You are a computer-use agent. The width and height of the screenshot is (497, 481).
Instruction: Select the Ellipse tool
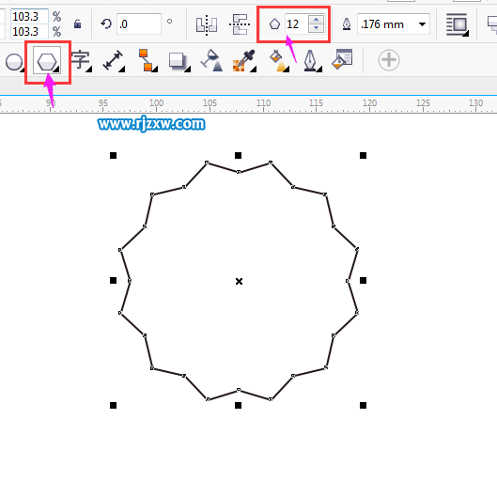click(14, 62)
